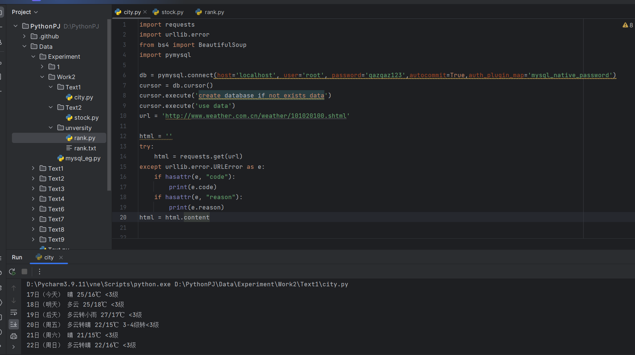Click console output line starting with 17日

tap(72, 295)
